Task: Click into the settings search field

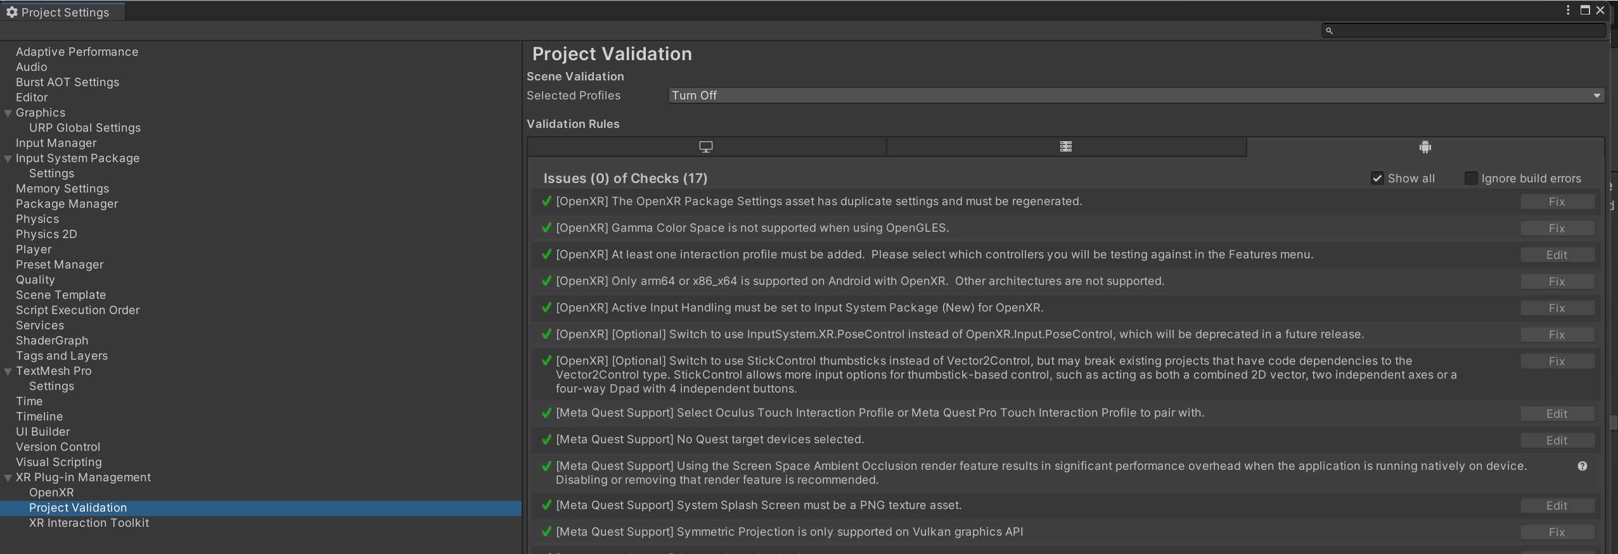Action: coord(1464,30)
